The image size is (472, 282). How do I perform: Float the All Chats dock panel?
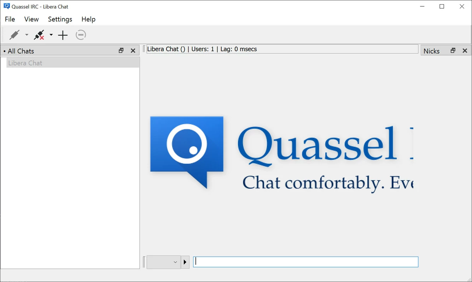pos(121,51)
